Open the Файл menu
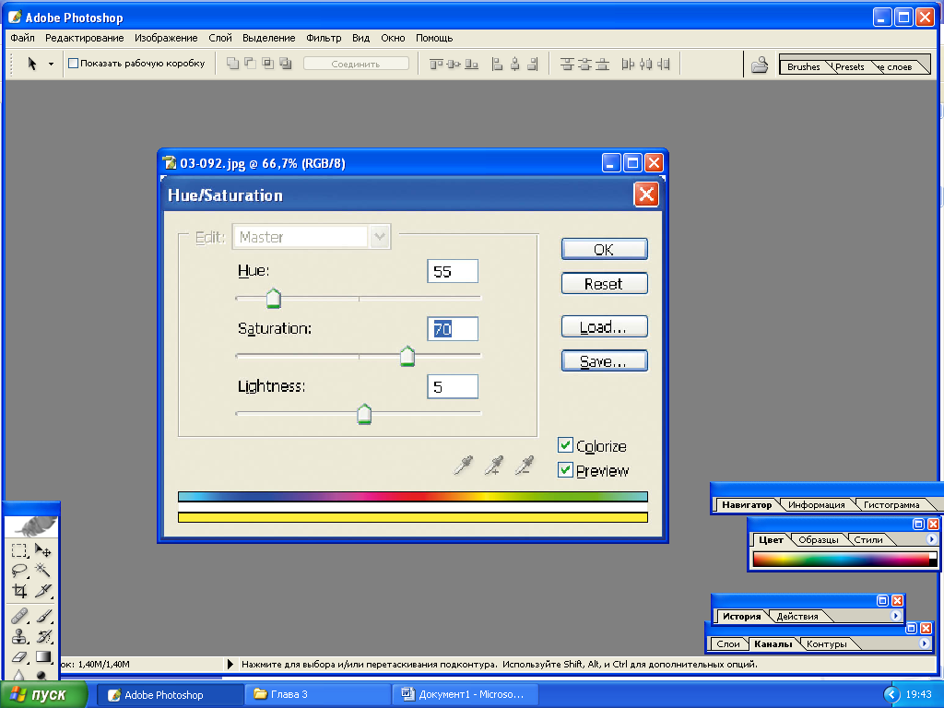 (x=22, y=38)
